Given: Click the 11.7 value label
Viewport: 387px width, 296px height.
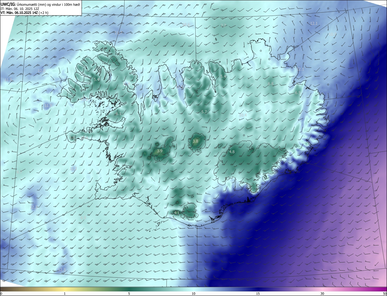Looking at the screenshot, I should click(x=118, y=33).
